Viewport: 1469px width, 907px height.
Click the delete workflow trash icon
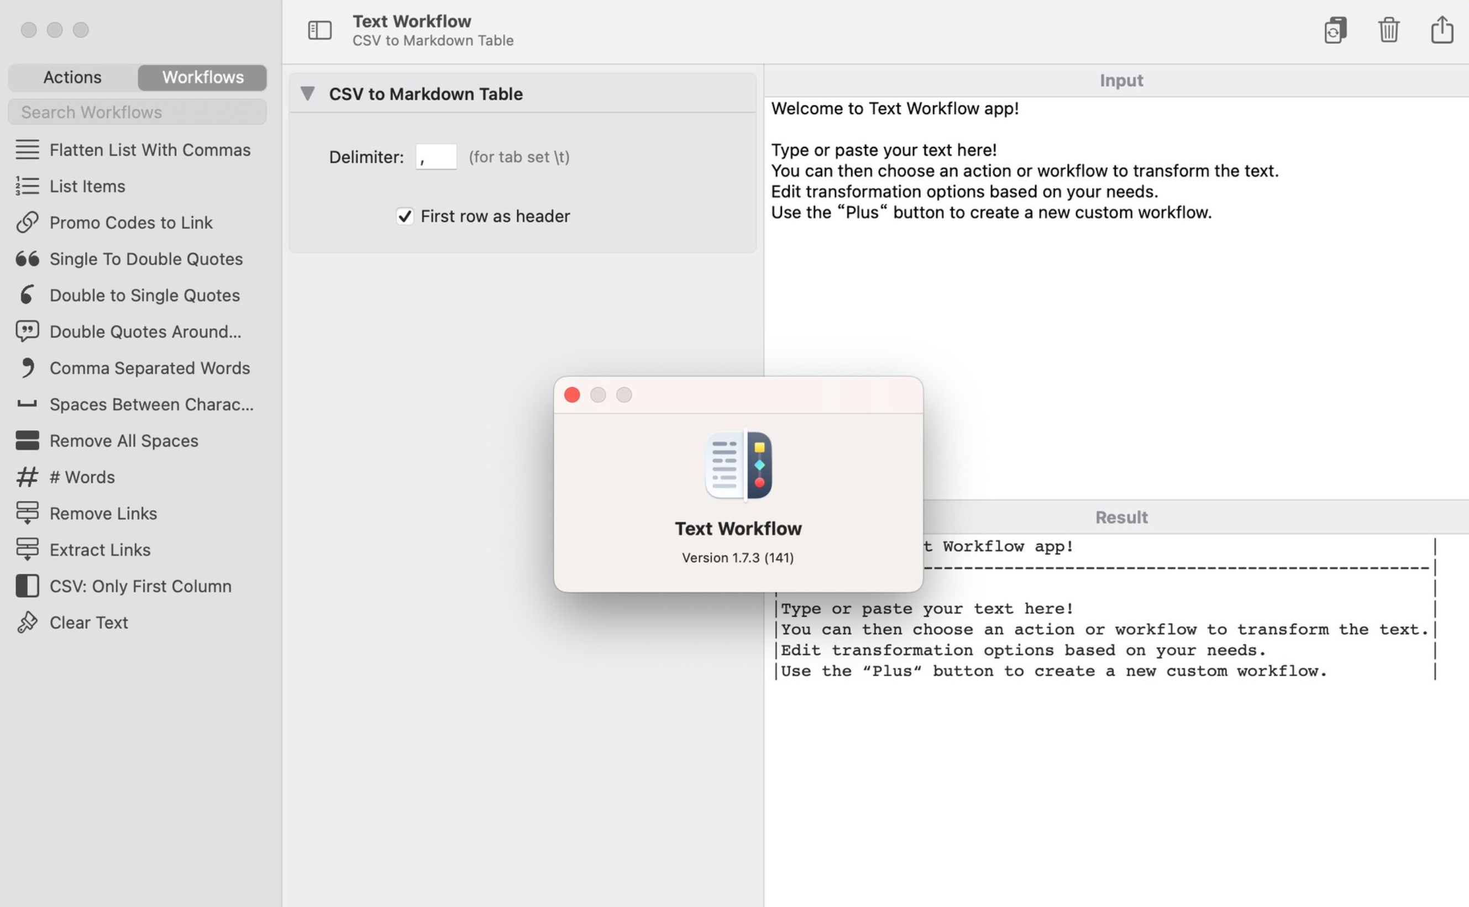pos(1387,28)
